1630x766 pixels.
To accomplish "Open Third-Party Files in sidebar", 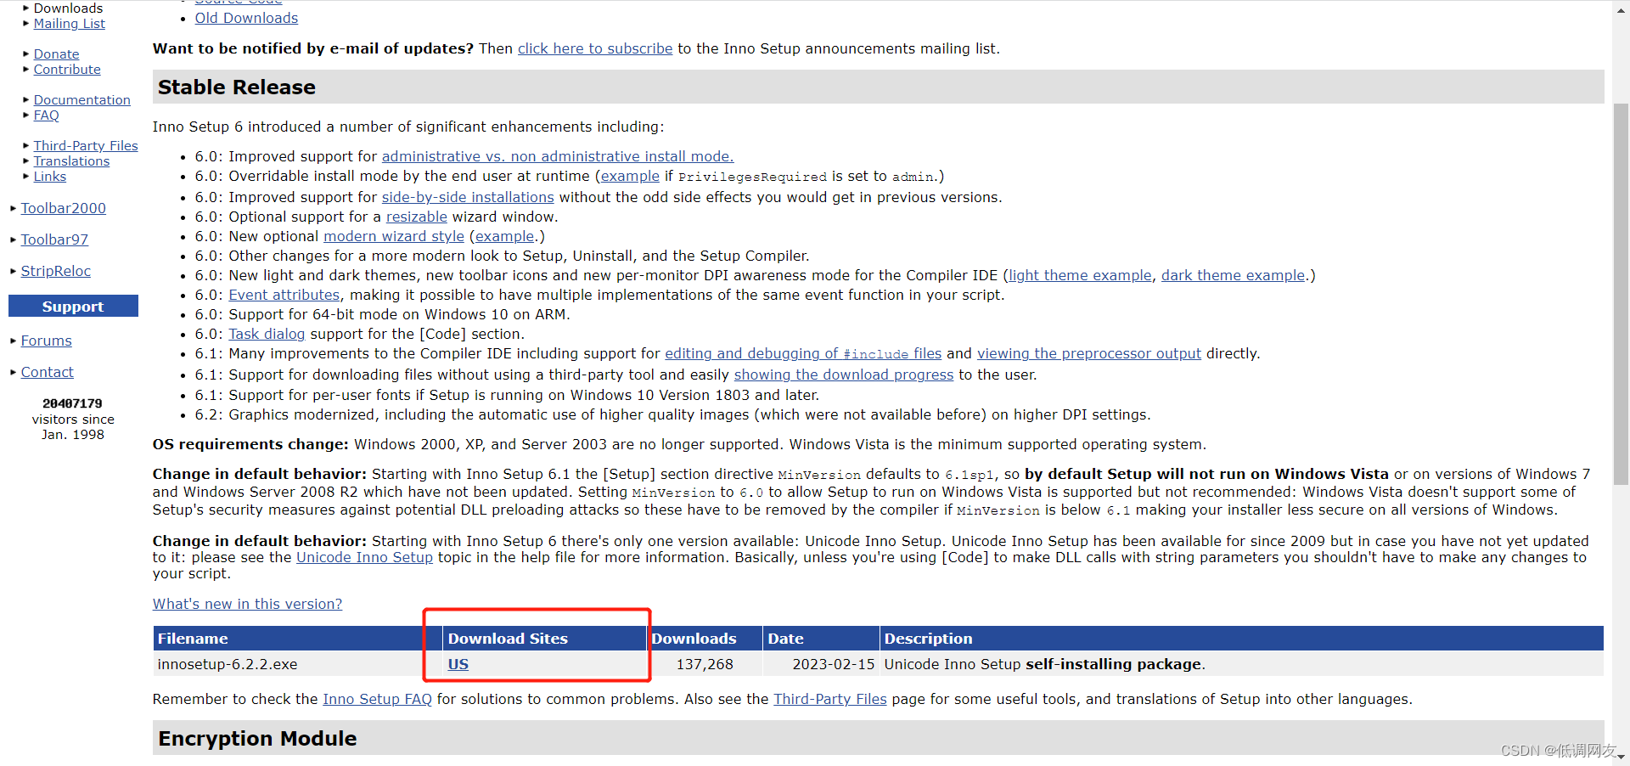I will [86, 146].
